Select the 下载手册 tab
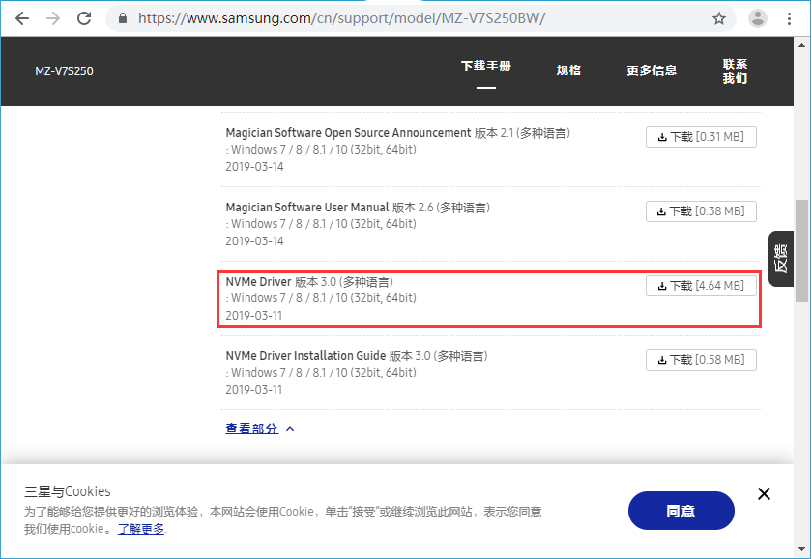 coord(485,66)
